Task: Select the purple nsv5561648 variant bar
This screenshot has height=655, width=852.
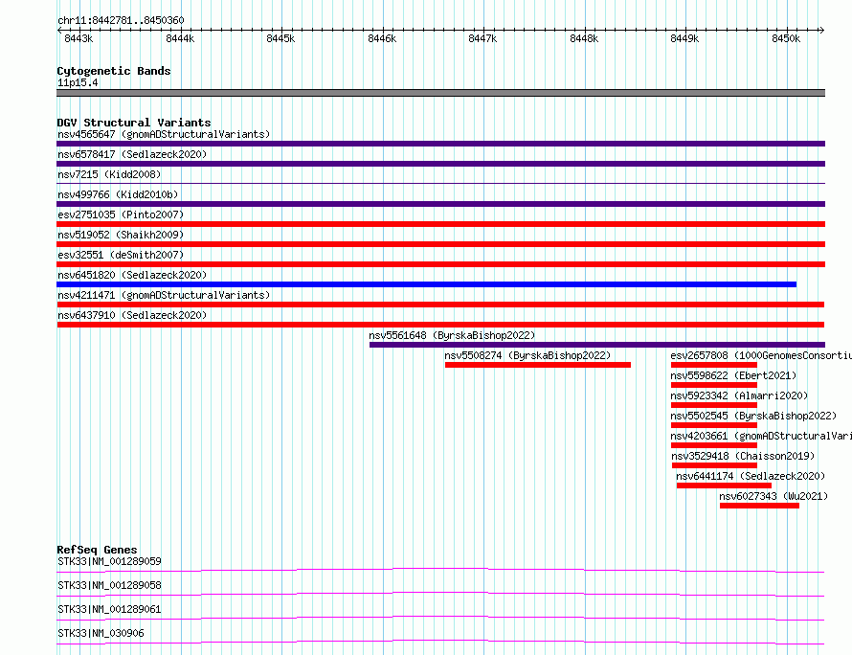Action: coord(597,345)
